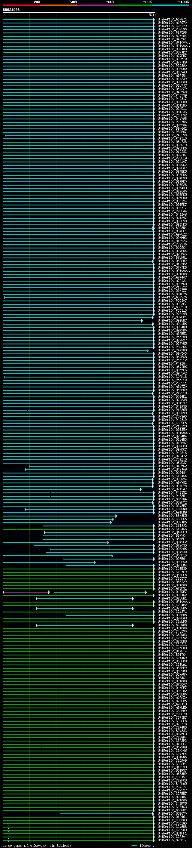Pick the UniRef100_P49317 label

[172, 99]
